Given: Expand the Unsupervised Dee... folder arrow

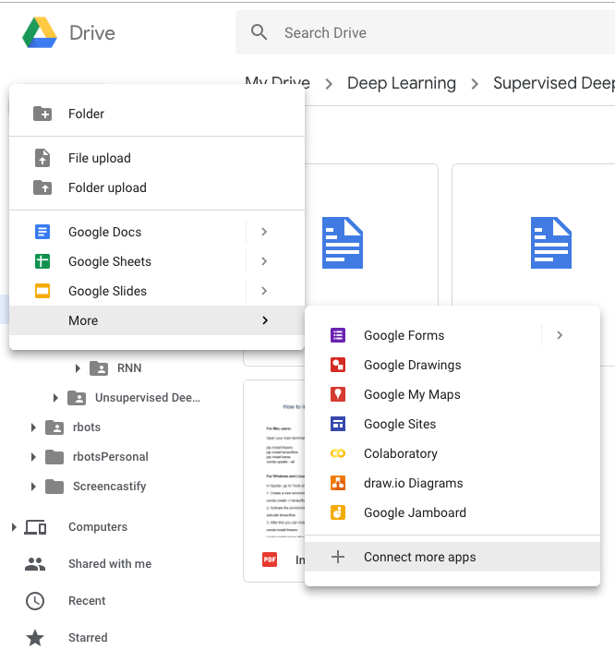Looking at the screenshot, I should click(x=55, y=398).
